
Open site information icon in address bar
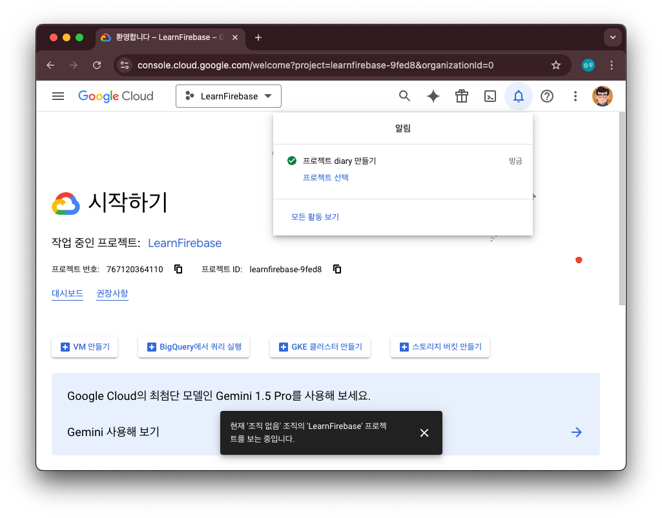[125, 65]
